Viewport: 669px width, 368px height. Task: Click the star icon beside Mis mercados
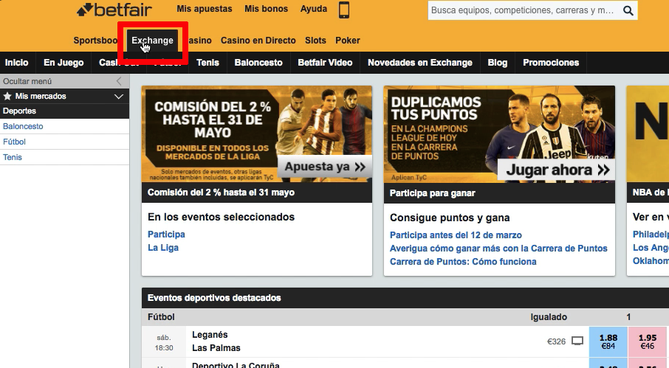7,97
